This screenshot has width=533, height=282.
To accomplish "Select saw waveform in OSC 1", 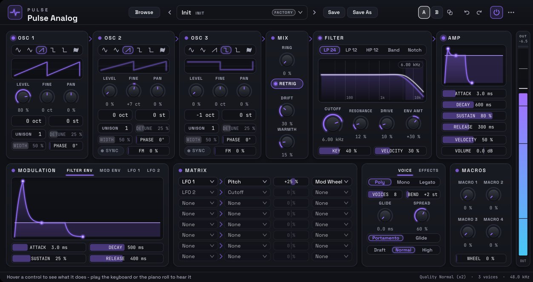I will pyautogui.click(x=41, y=50).
